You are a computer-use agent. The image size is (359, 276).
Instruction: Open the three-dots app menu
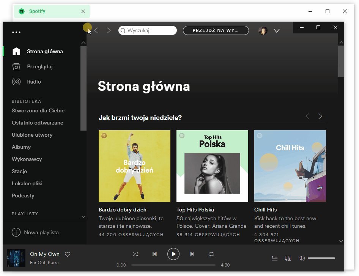[16, 32]
